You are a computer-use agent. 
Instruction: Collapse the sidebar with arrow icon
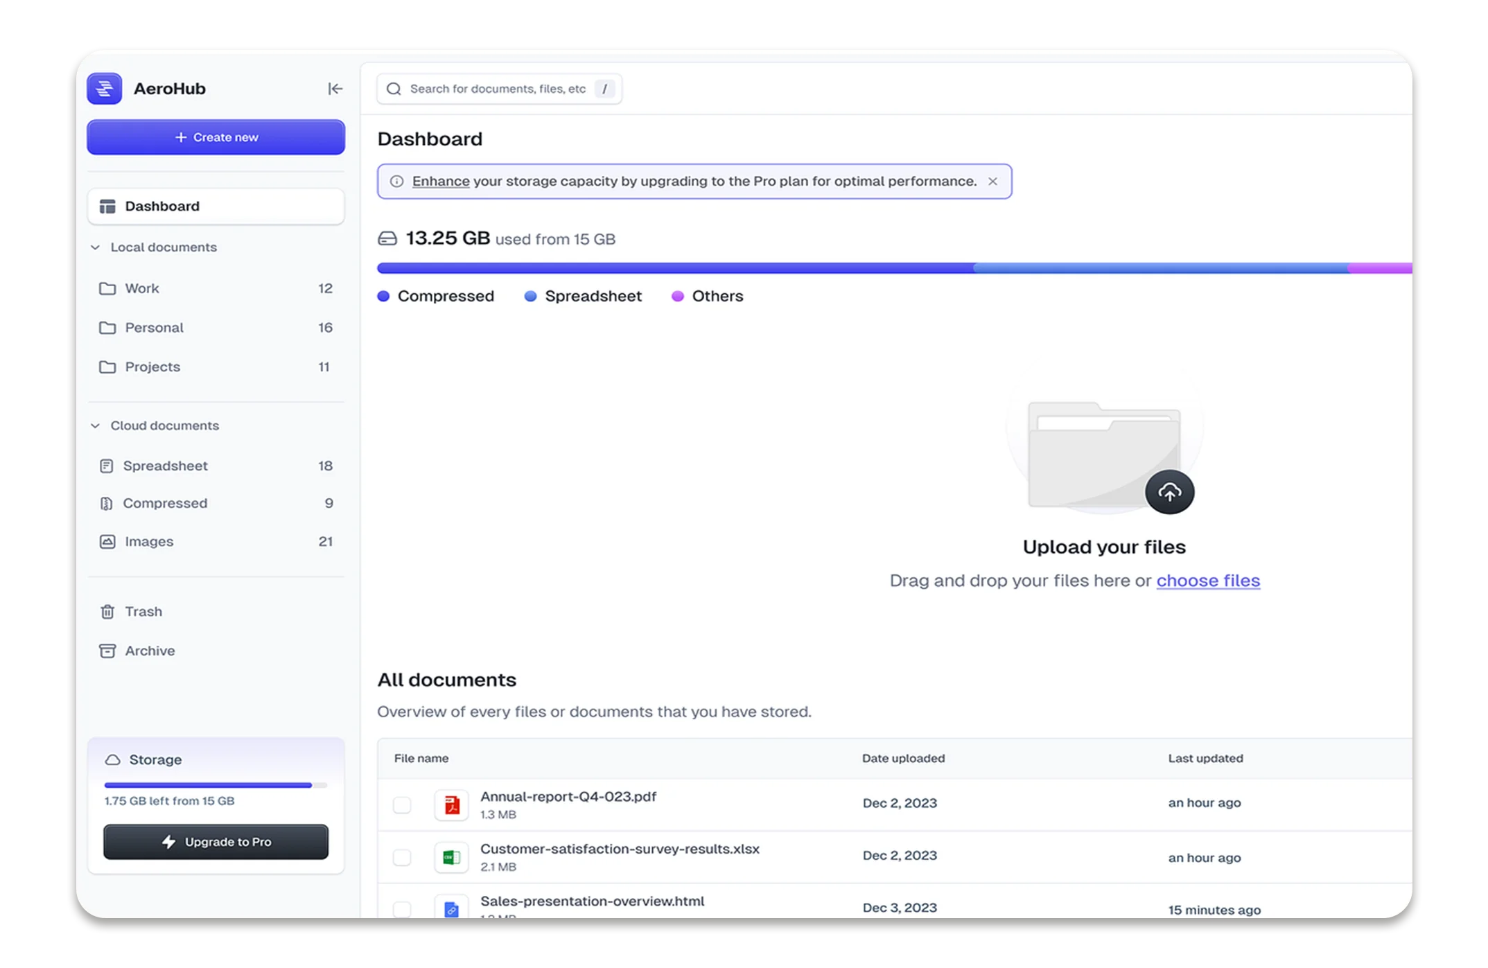pos(335,89)
